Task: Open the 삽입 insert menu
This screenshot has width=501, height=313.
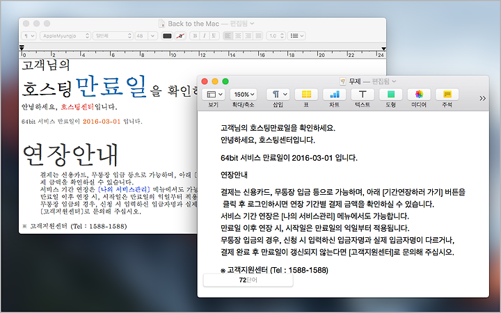Action: point(278,94)
